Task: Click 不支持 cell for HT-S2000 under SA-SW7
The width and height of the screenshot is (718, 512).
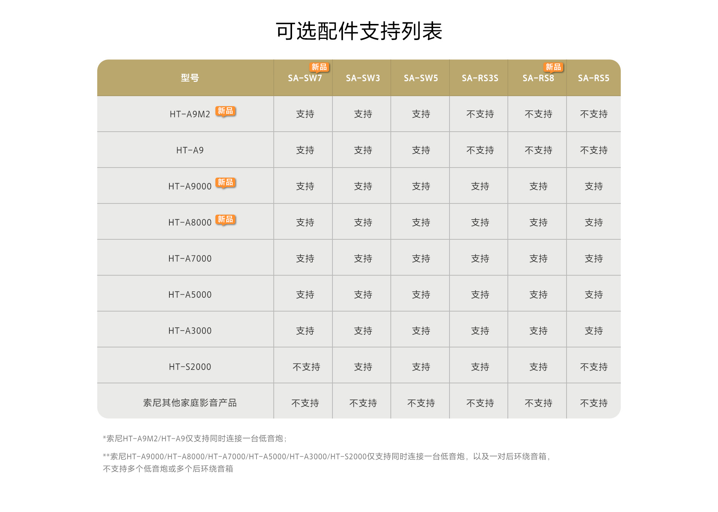Action: (x=306, y=367)
